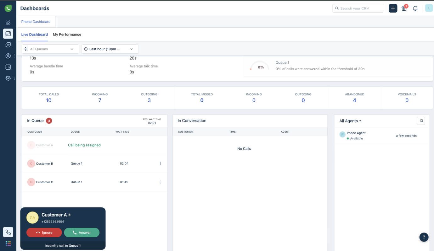
Task: Click the 0% service level gauge
Action: pyautogui.click(x=260, y=66)
